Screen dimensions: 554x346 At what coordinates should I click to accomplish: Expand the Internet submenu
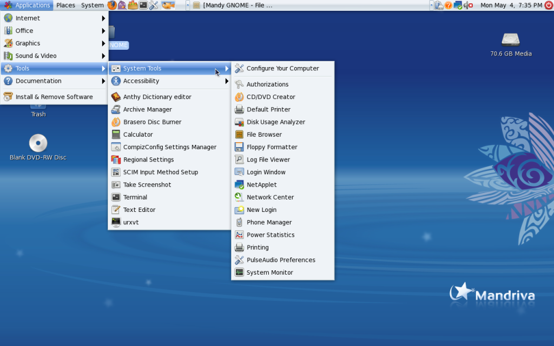[55, 18]
